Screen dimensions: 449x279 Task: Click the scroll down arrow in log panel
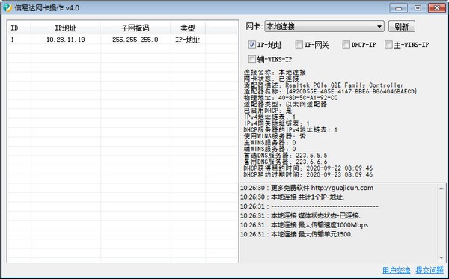pos(442,257)
